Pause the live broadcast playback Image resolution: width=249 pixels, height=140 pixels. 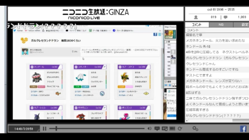pyautogui.click(x=44, y=129)
